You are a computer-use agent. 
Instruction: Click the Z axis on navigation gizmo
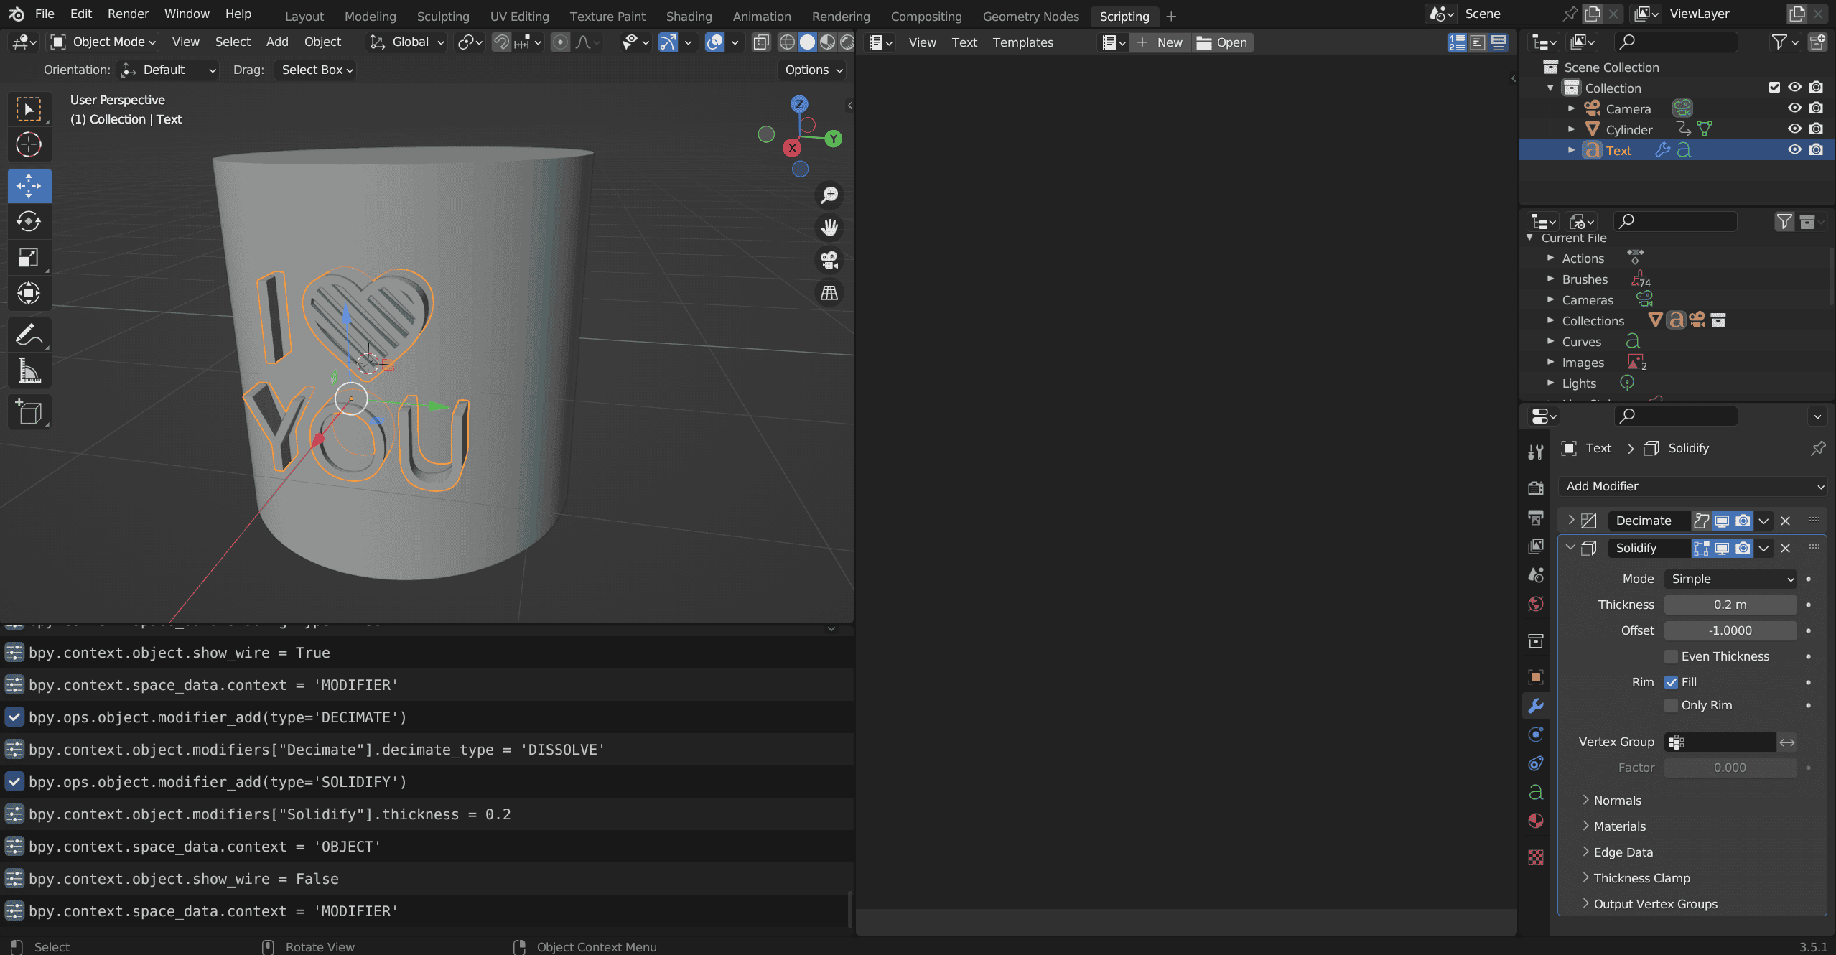(x=799, y=104)
